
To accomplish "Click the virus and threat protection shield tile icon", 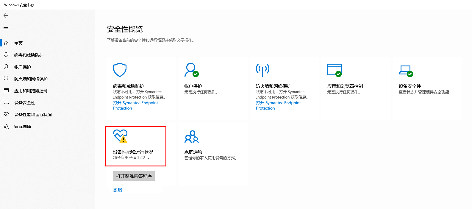I will click(120, 70).
